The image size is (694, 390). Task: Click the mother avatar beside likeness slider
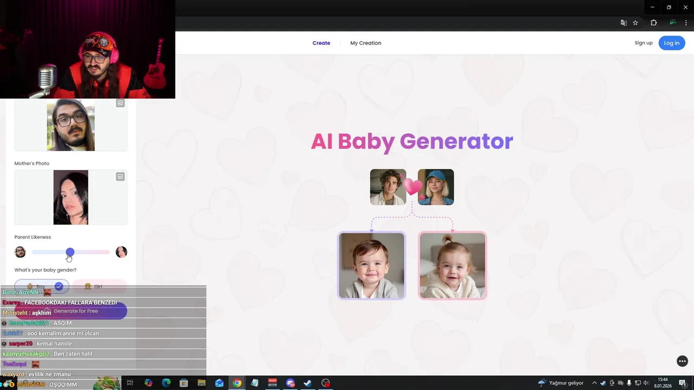point(121,252)
